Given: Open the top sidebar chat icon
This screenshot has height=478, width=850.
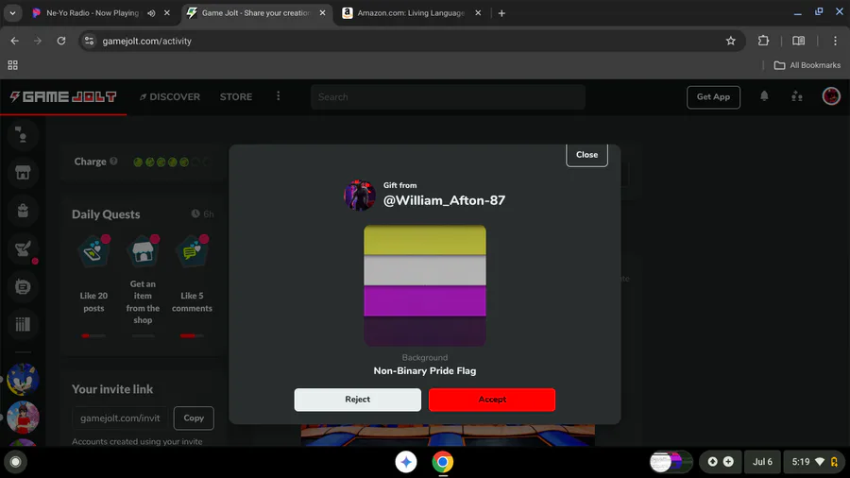Looking at the screenshot, I should click(x=23, y=134).
